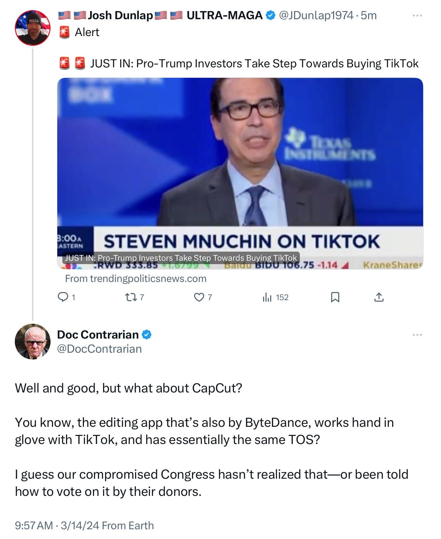441x539 pixels.
Task: View analytics showing 152 views
Action: (x=275, y=297)
